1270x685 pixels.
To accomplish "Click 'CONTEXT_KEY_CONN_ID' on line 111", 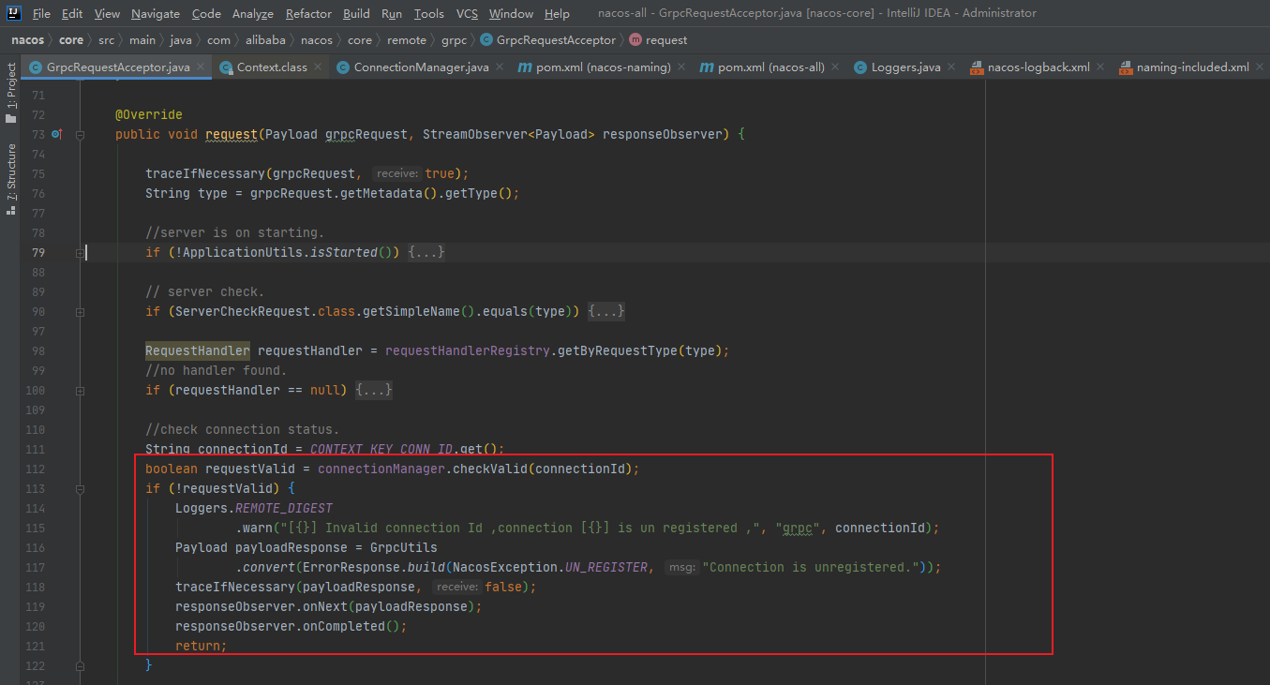I will point(381,450).
